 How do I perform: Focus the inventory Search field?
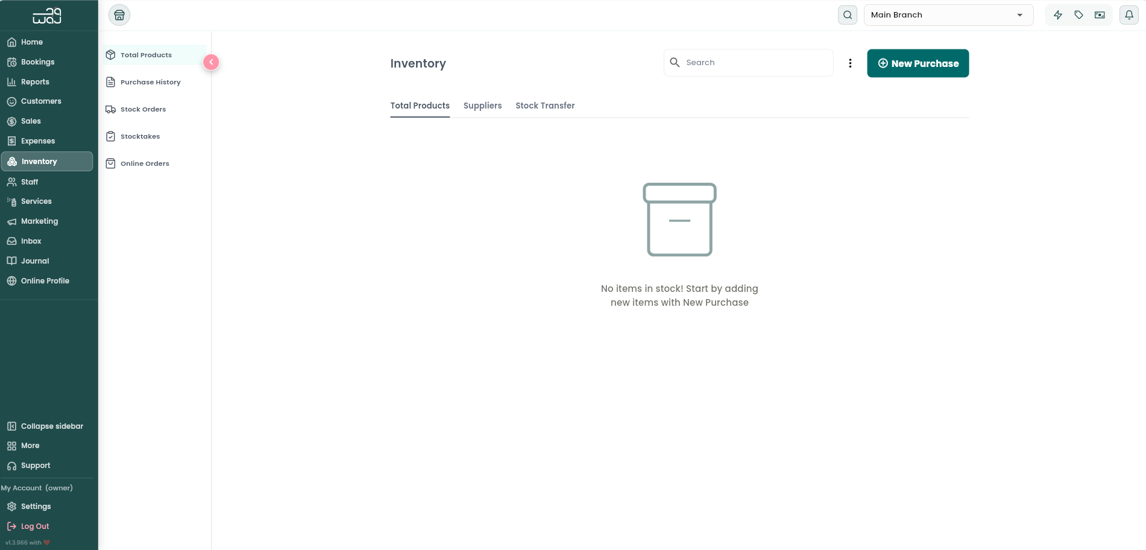point(748,63)
